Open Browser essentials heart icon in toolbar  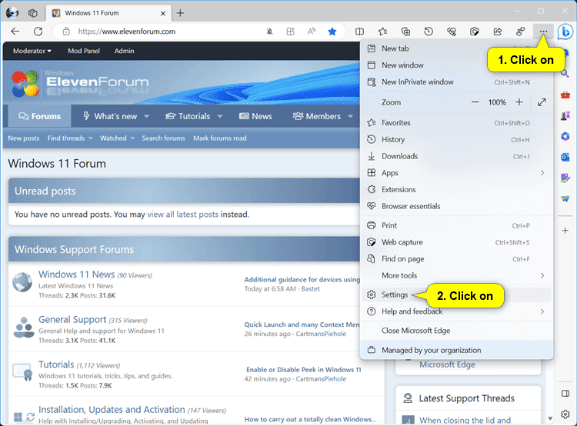[452, 32]
